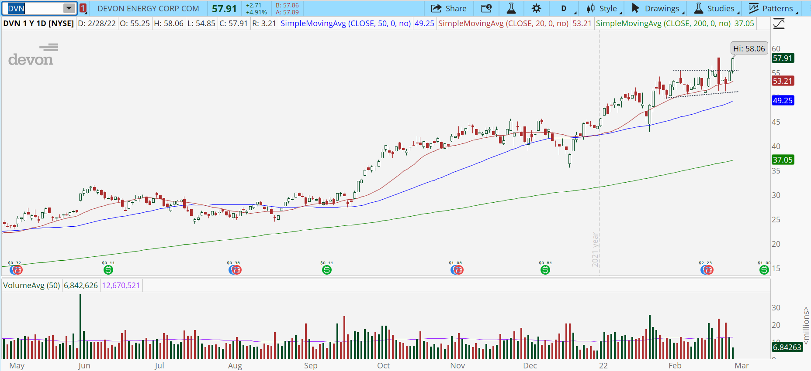
Task: Click the red symbol link icon
Action: 83,8
